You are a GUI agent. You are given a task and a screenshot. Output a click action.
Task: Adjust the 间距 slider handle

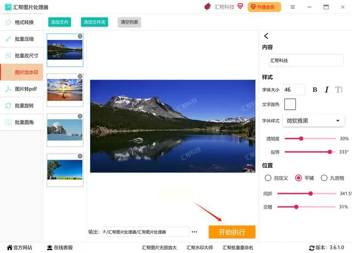tap(310, 193)
